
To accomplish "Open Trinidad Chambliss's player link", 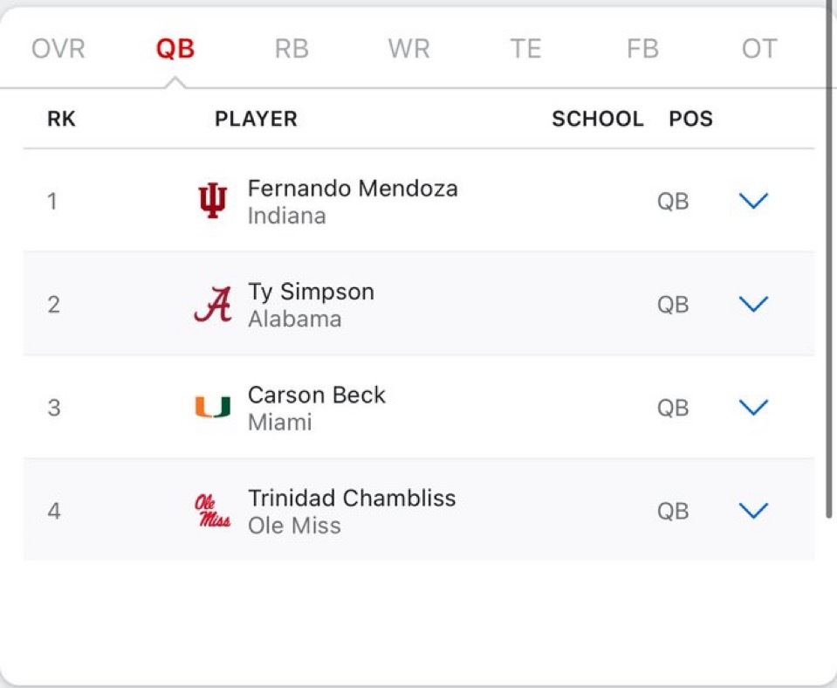I will (352, 498).
